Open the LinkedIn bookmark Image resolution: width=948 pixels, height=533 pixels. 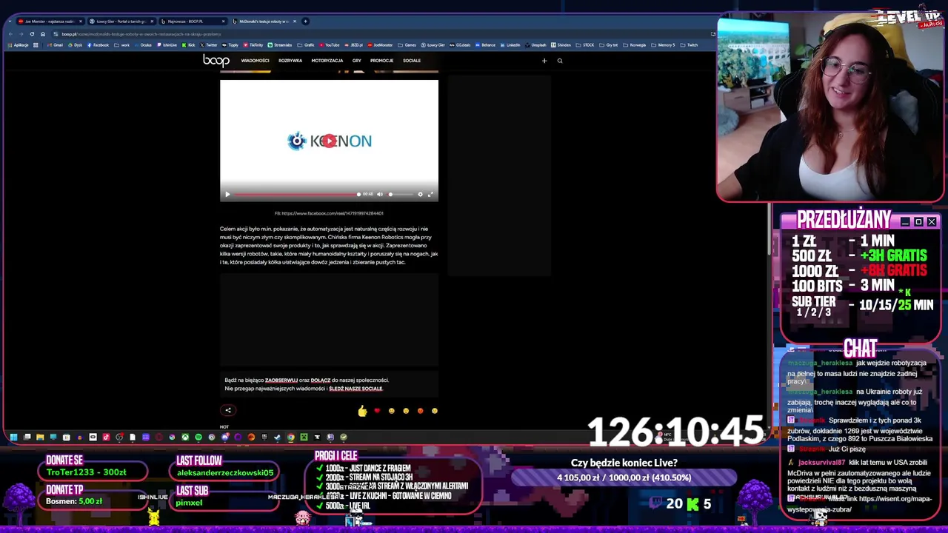tap(509, 45)
